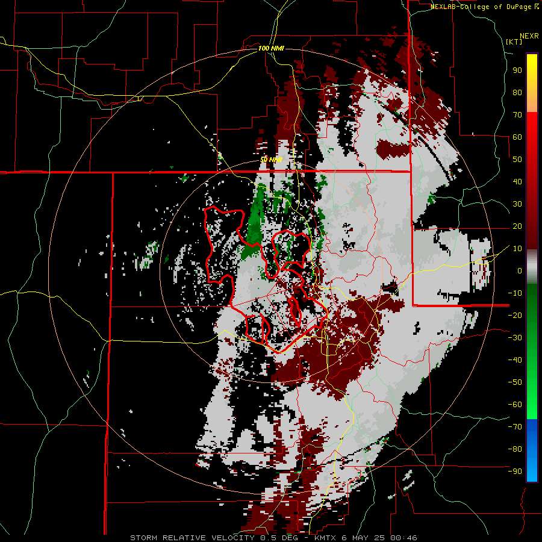The width and height of the screenshot is (542, 542).
Task: Select the 0 value on velocity scale
Action: coord(520,270)
